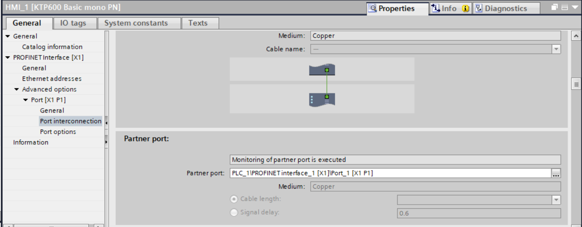The height and width of the screenshot is (227, 582).
Task: Open the partner port browse (...) button
Action: tap(556, 173)
